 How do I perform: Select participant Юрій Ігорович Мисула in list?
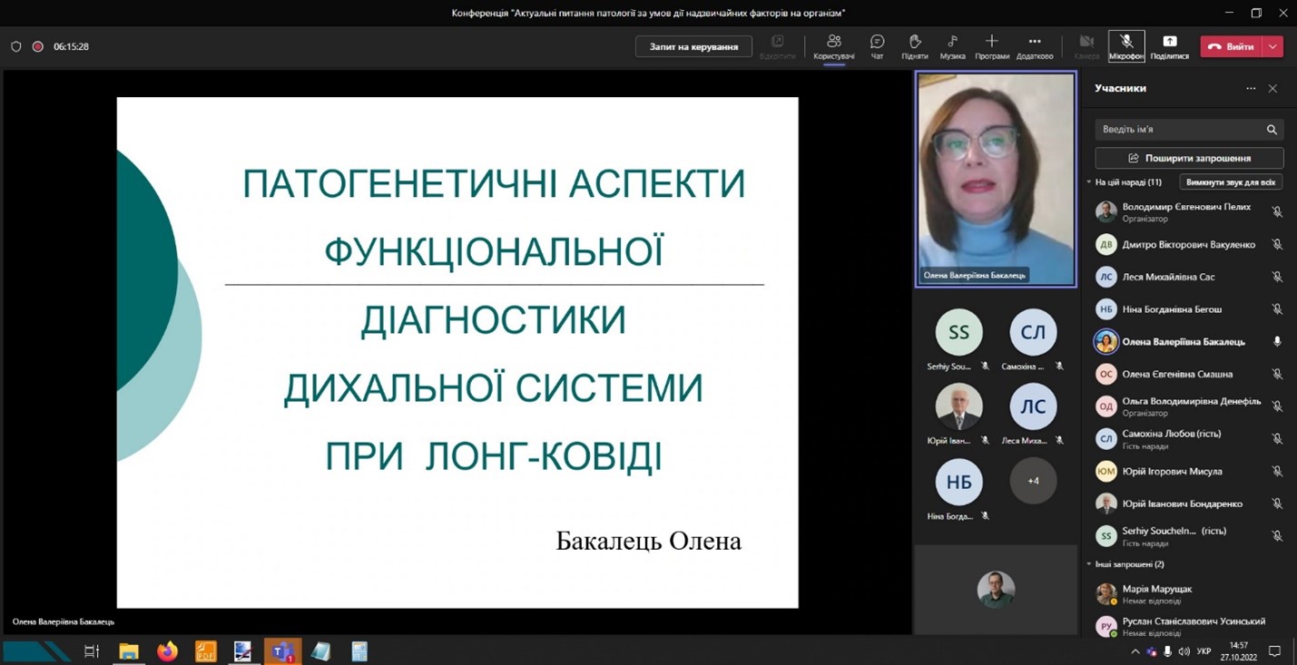coord(1172,472)
